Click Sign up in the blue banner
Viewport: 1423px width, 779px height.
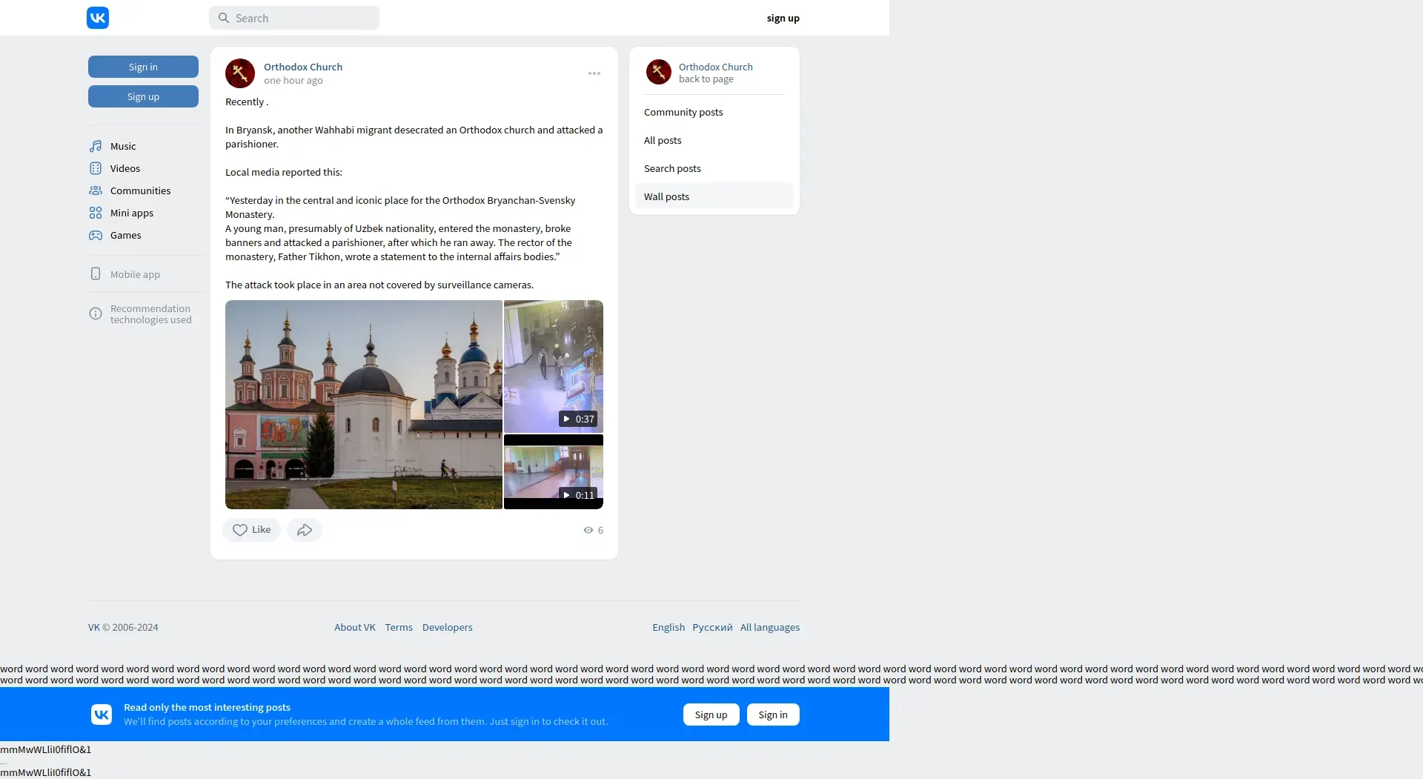711,715
